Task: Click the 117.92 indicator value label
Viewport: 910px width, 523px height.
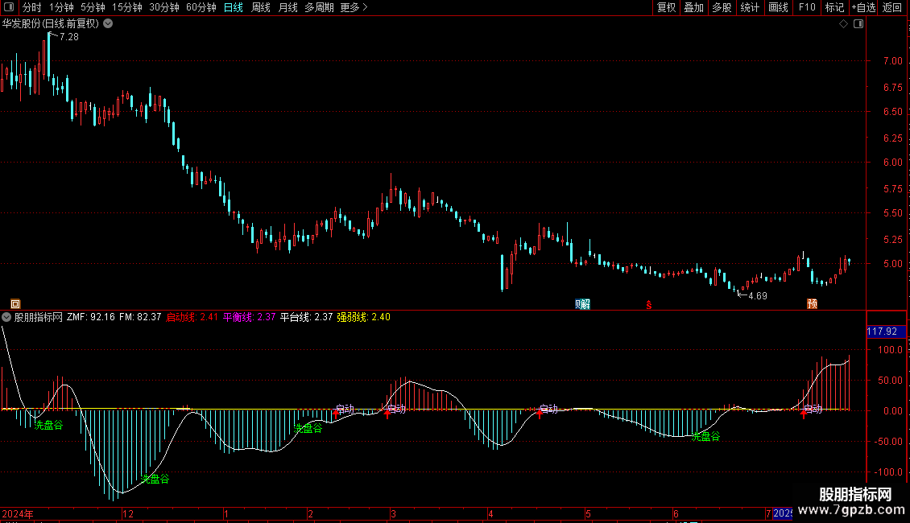Action: point(882,332)
